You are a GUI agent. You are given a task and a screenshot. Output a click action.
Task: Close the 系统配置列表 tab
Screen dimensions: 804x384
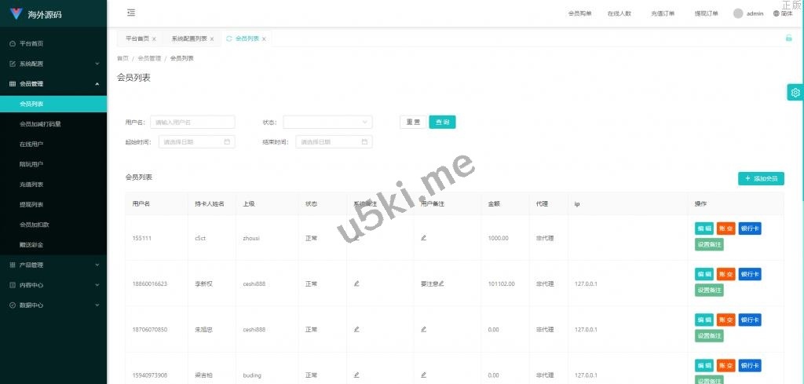pos(212,38)
